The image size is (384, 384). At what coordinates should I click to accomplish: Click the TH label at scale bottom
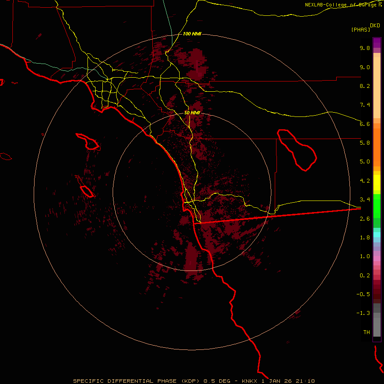coord(367,332)
